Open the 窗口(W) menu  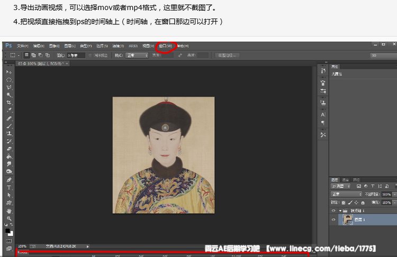(x=165, y=46)
